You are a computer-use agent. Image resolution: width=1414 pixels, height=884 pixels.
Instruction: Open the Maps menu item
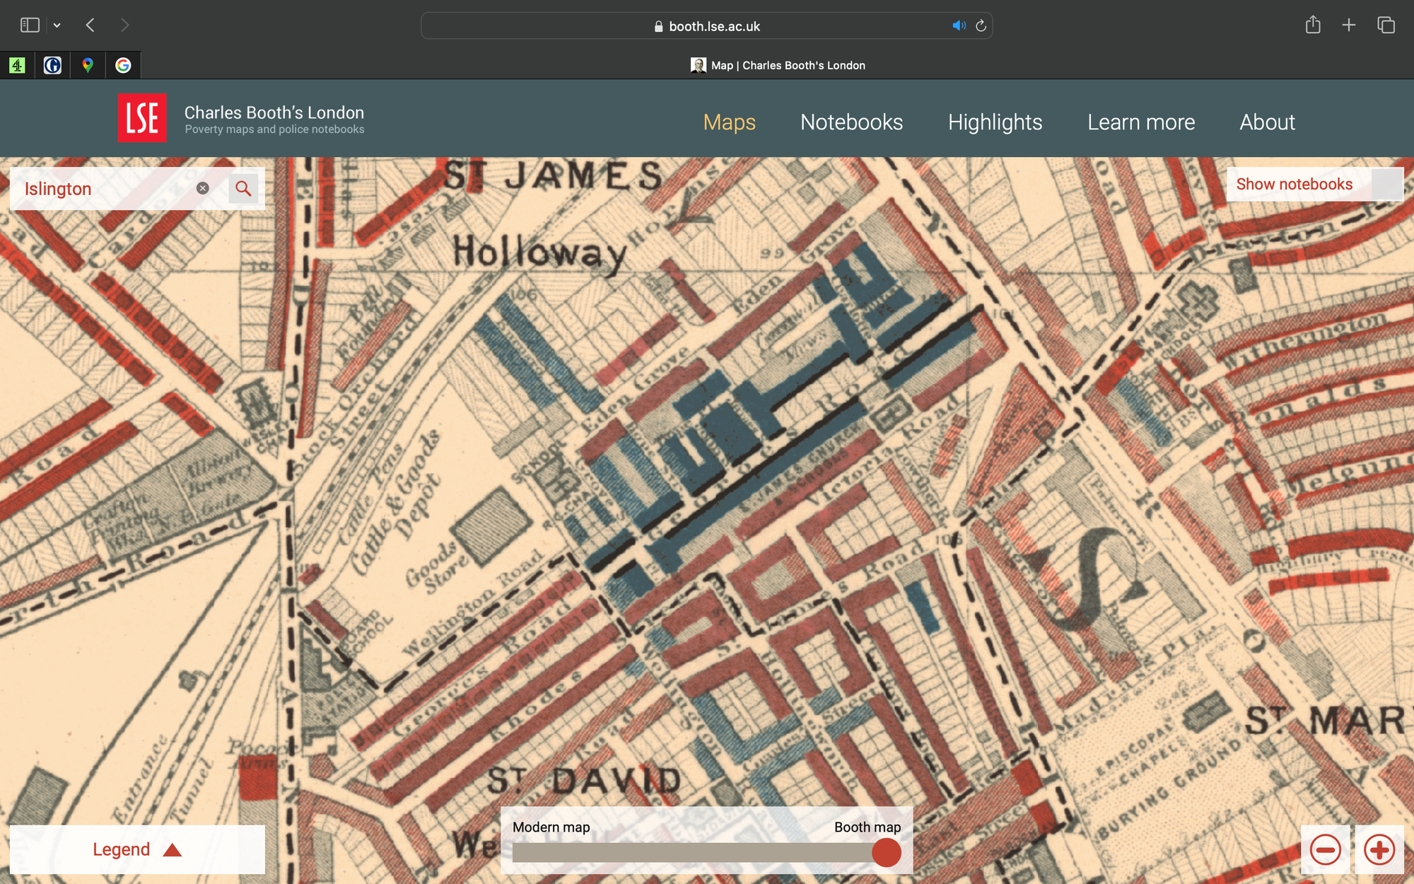[x=729, y=122]
